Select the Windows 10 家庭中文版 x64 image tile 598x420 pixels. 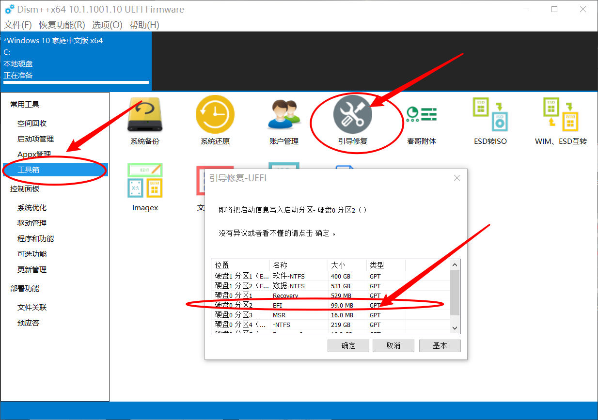pyautogui.click(x=76, y=61)
